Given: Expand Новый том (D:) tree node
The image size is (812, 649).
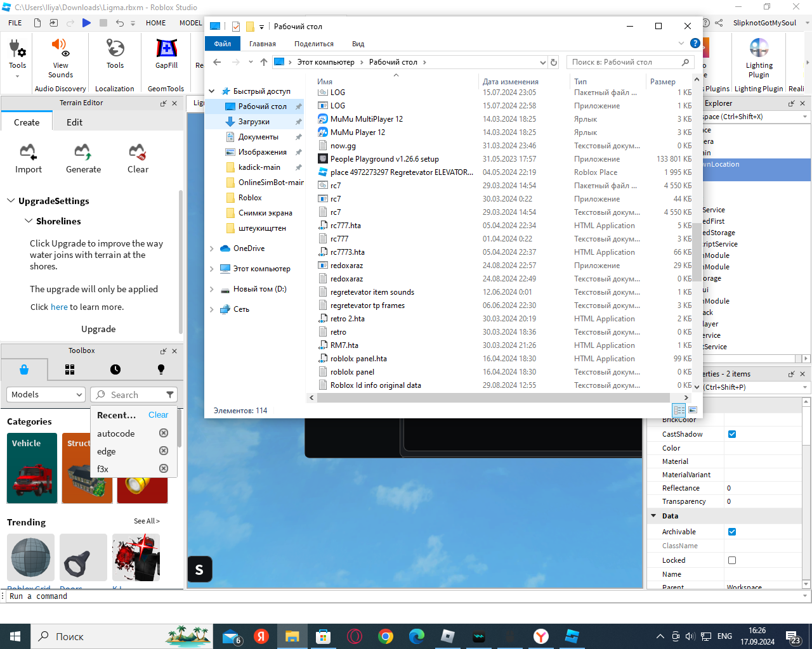Looking at the screenshot, I should [x=212, y=289].
